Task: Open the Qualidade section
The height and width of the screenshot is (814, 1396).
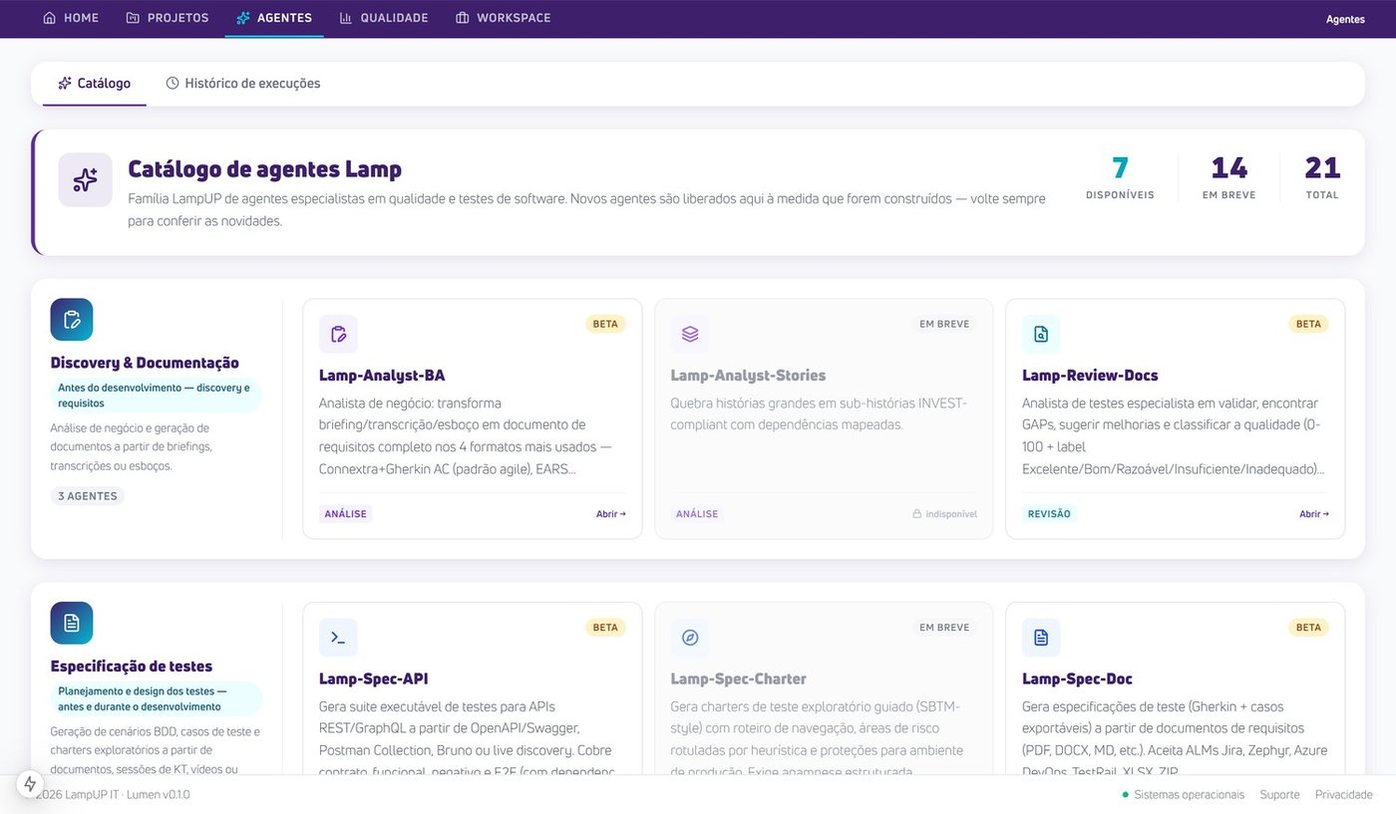Action: point(384,18)
